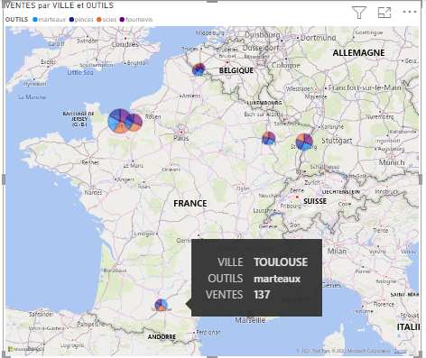
Task: Click the LUXEMBOURG label
Action: (x=264, y=103)
